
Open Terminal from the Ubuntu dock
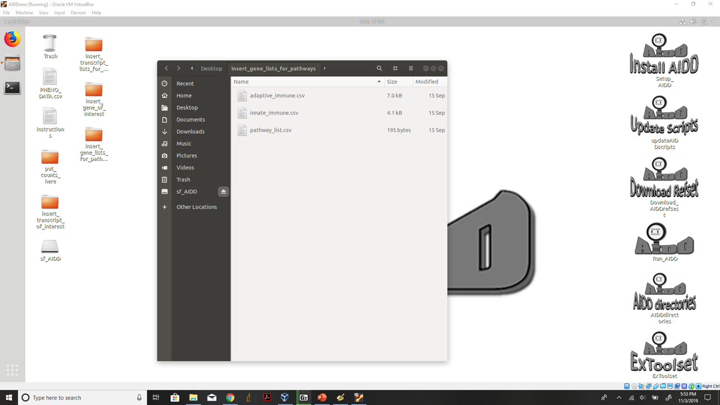[12, 87]
